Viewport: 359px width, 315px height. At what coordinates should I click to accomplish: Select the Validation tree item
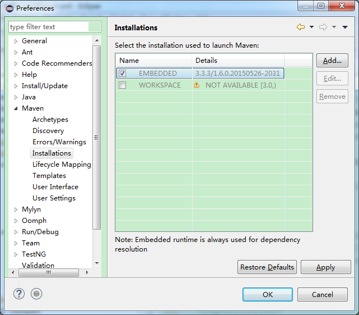38,265
